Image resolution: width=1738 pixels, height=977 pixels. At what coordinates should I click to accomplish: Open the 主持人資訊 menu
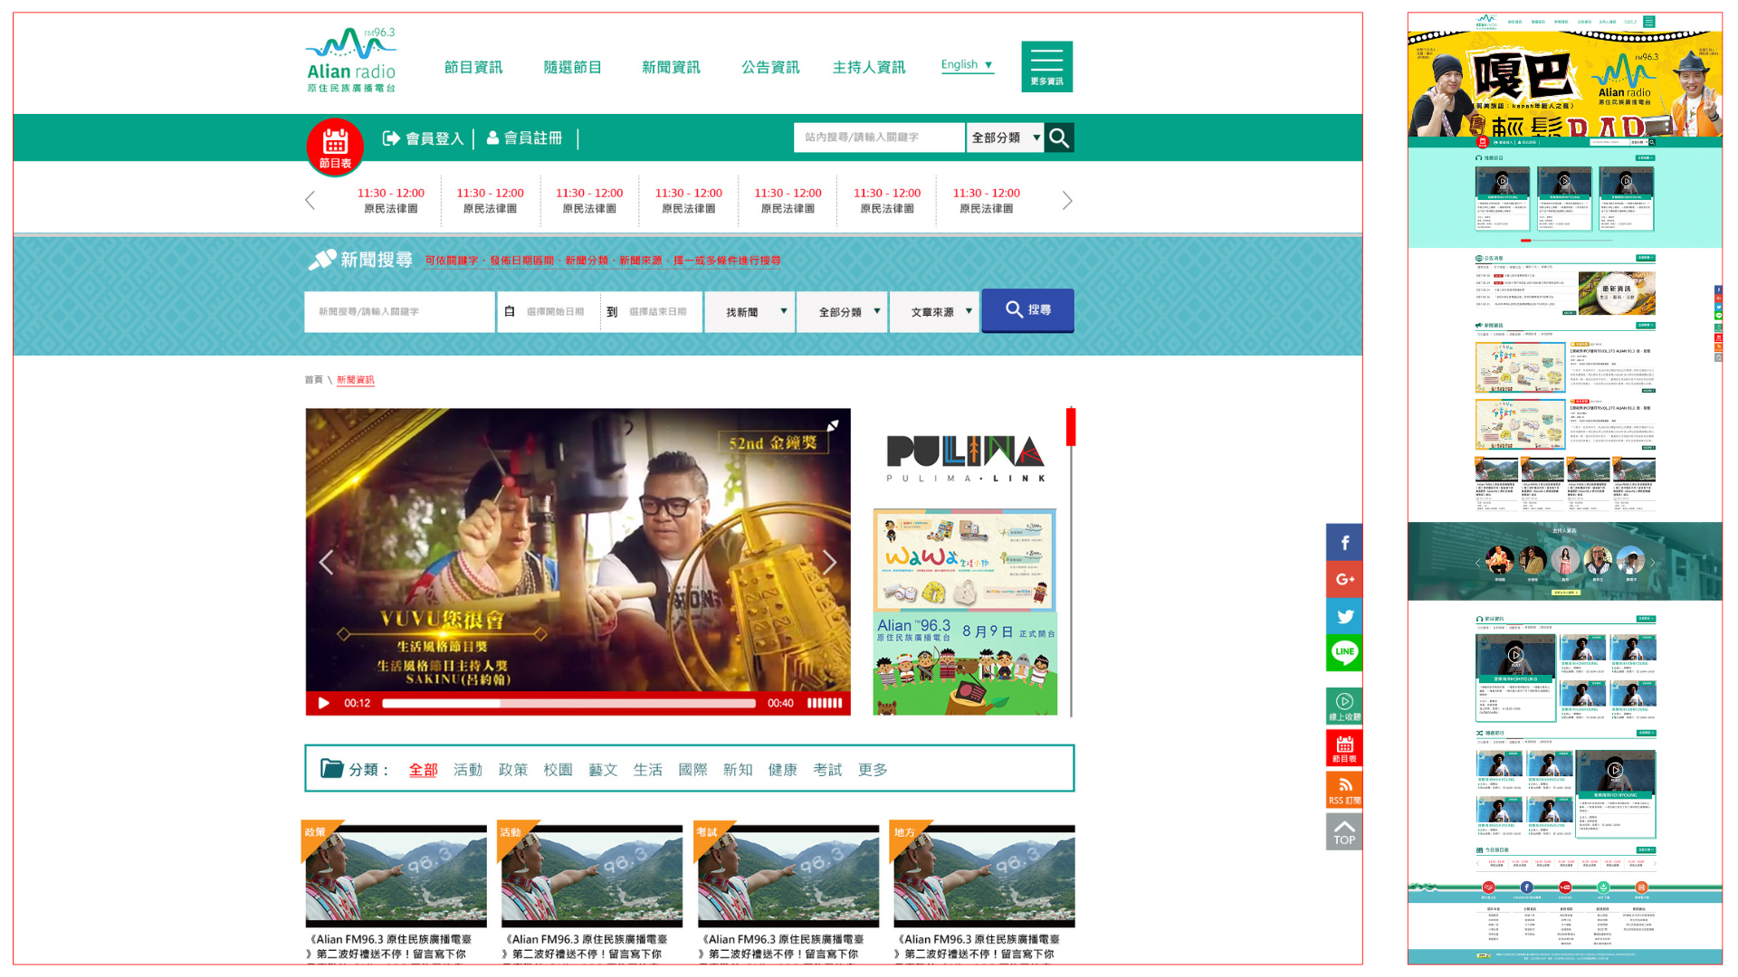click(x=869, y=67)
